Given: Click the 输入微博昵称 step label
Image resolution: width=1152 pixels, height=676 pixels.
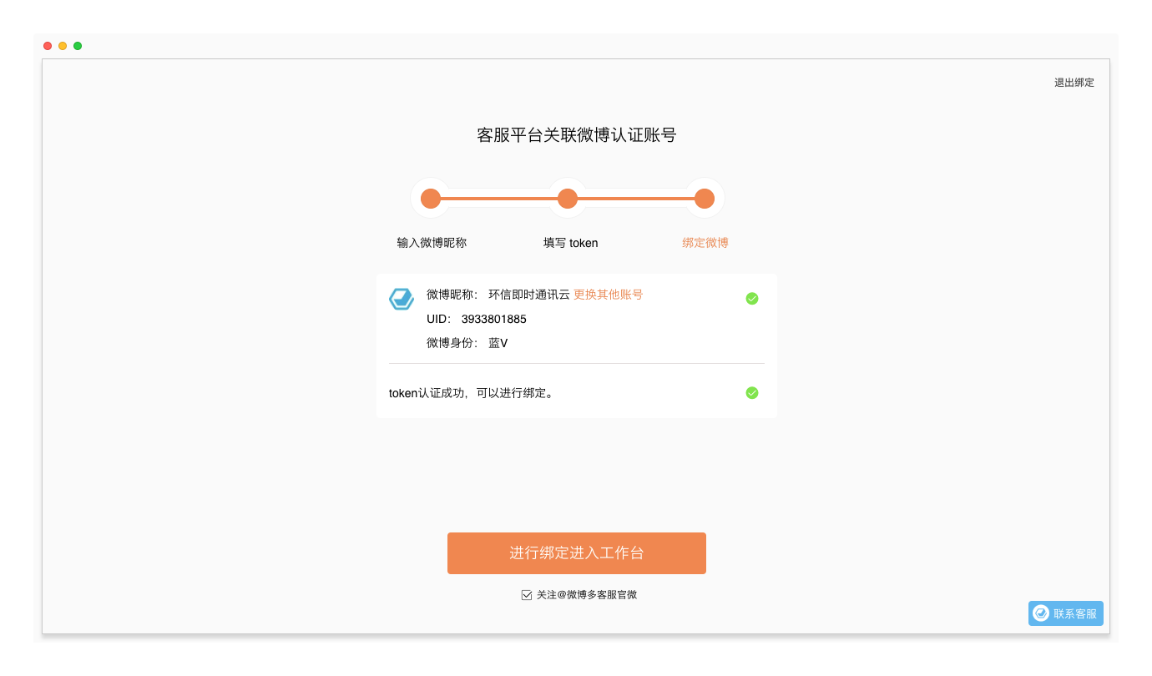Looking at the screenshot, I should (432, 243).
